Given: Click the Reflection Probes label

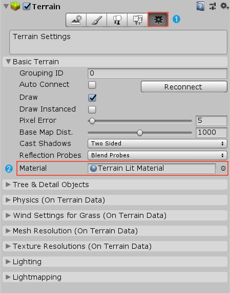Looking at the screenshot, I should (50, 155).
